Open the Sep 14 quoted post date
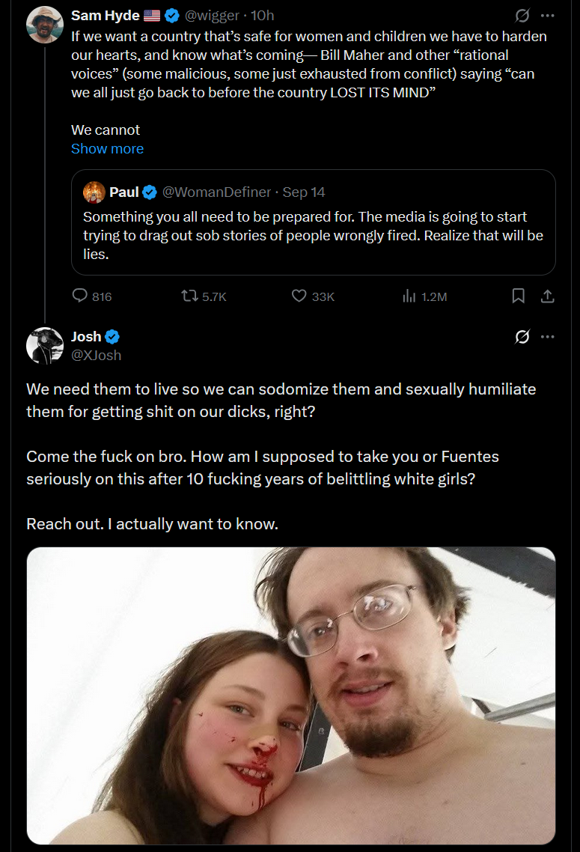580x852 pixels. click(304, 192)
